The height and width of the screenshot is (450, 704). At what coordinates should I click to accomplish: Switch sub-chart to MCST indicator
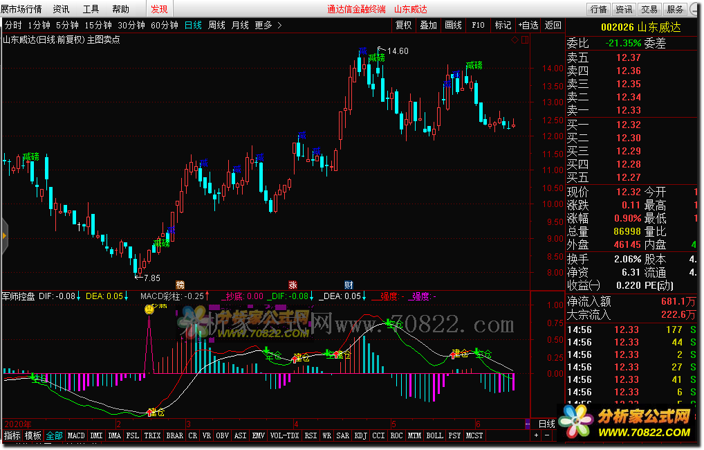click(474, 435)
